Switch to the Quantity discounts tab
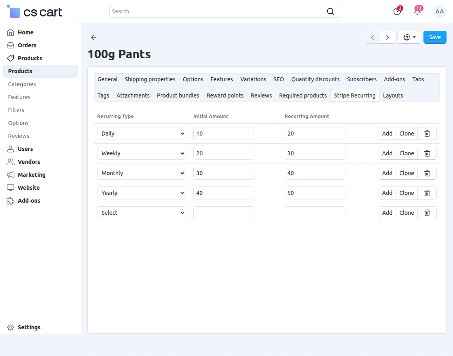The width and height of the screenshot is (453, 356). coord(315,79)
